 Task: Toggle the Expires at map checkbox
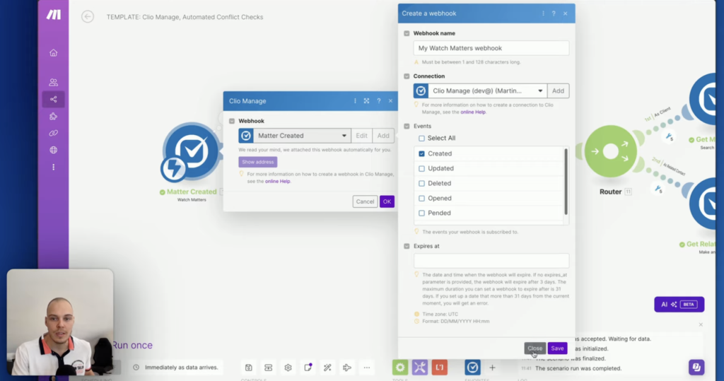tap(407, 246)
